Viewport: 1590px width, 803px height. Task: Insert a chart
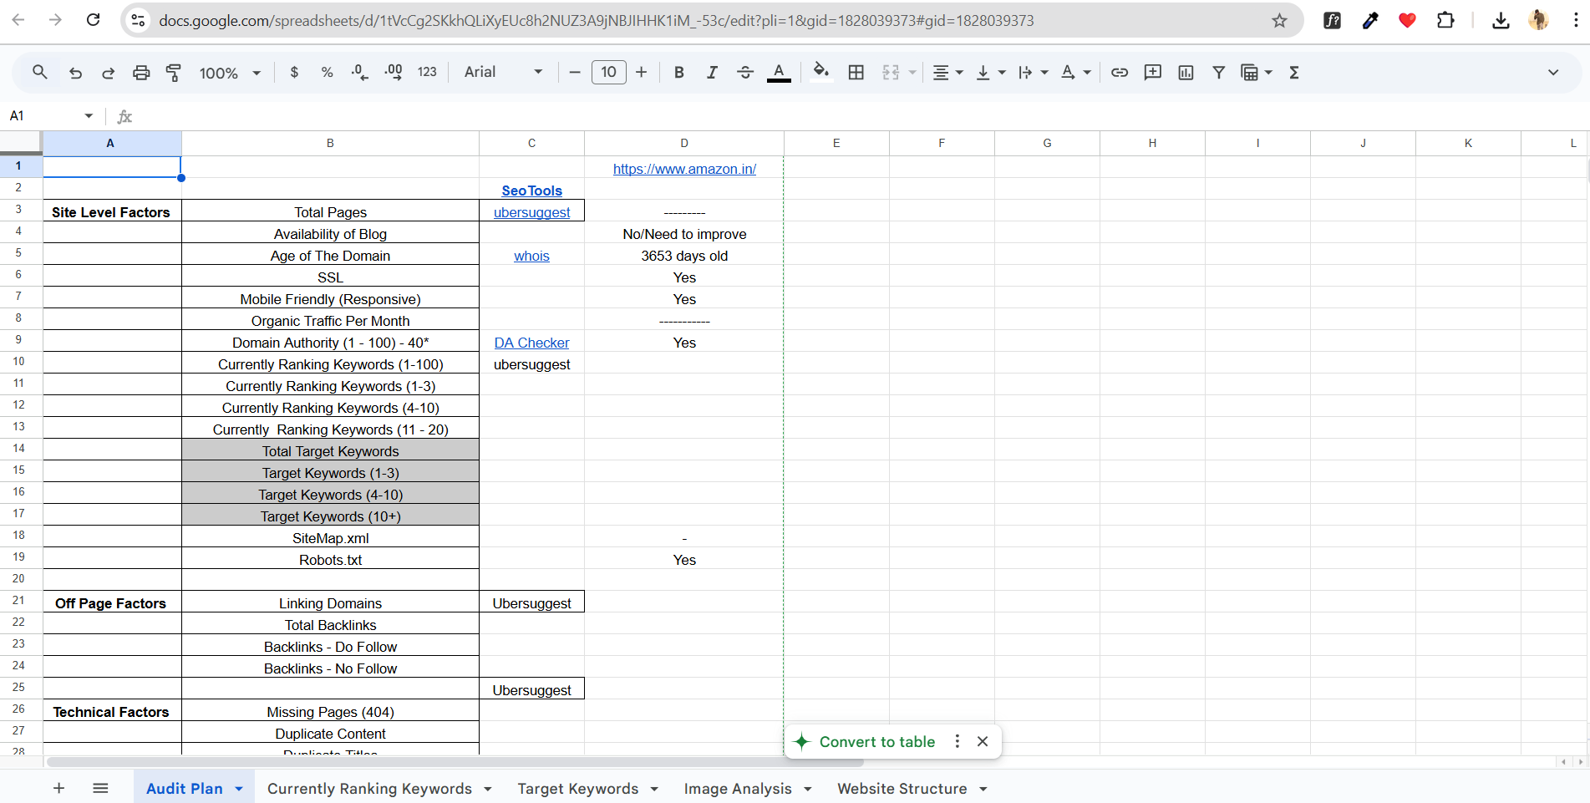point(1186,73)
